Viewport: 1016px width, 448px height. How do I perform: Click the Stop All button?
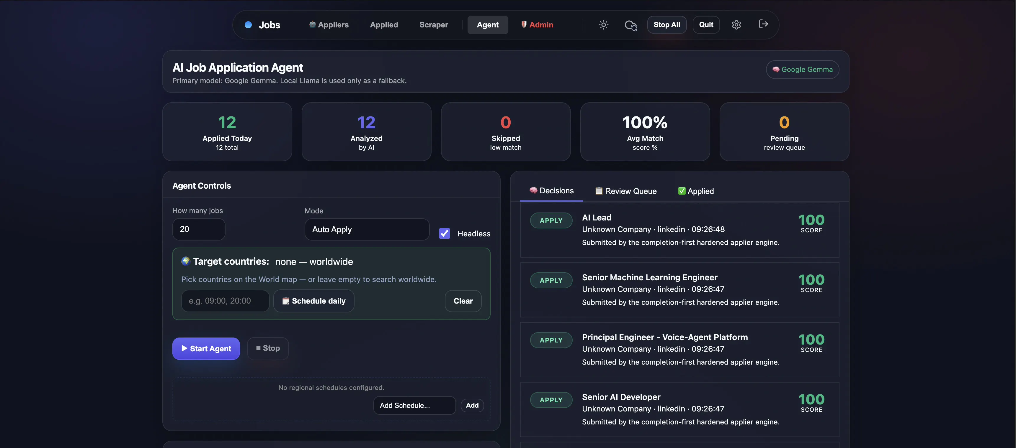(667, 25)
